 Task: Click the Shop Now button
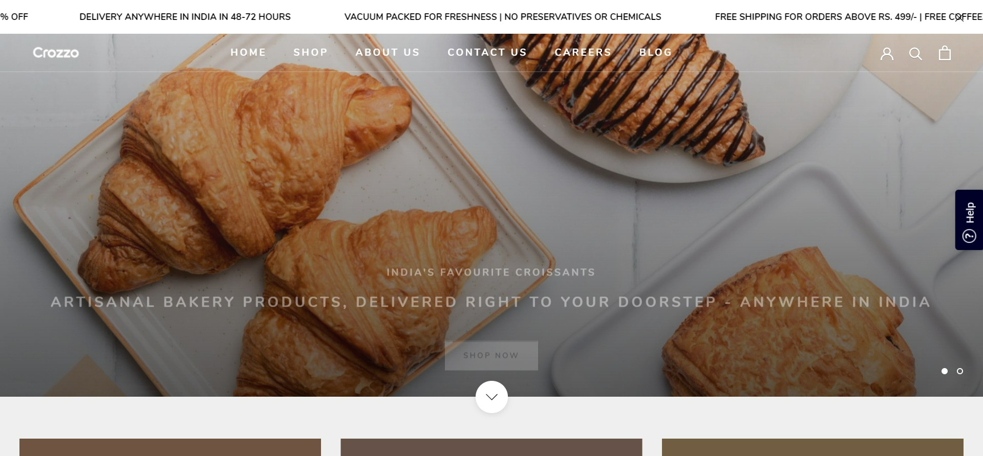point(491,355)
